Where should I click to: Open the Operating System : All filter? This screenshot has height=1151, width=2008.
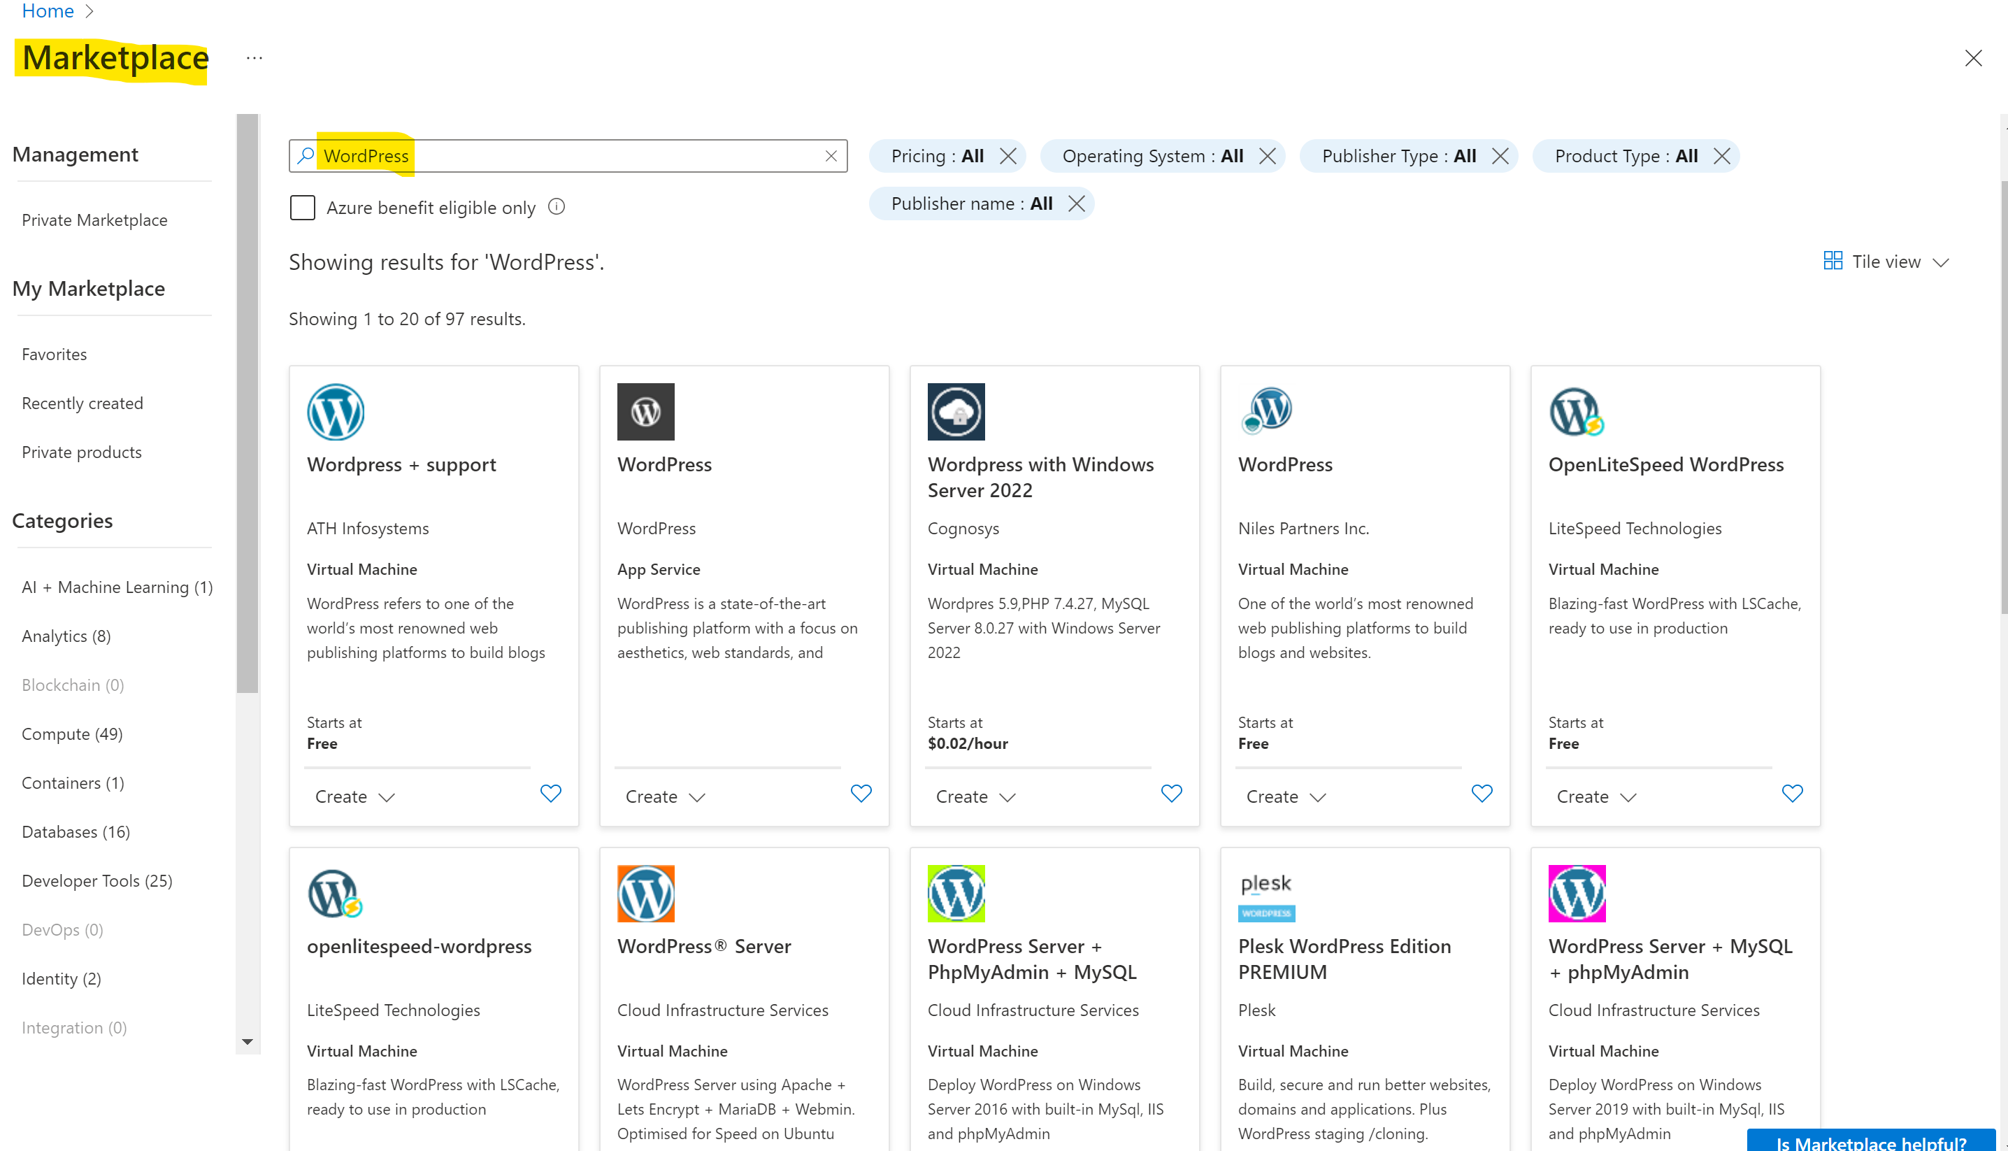click(1153, 156)
